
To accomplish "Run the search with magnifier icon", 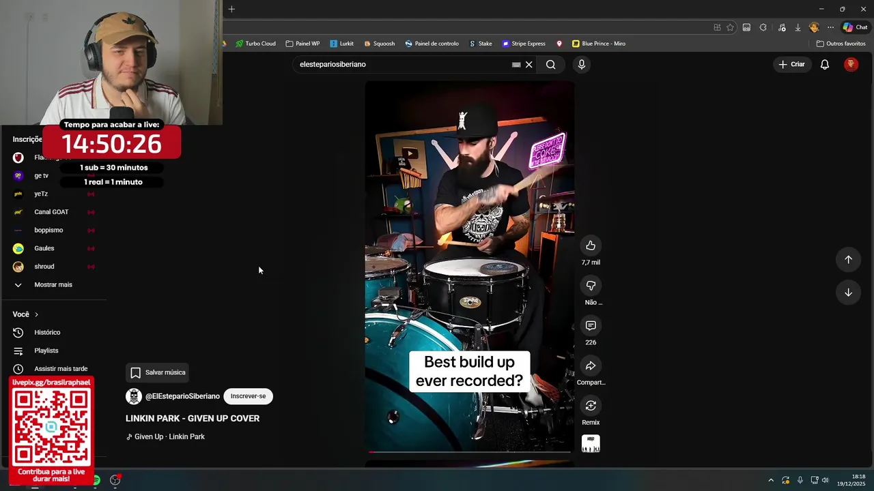I will [x=550, y=64].
